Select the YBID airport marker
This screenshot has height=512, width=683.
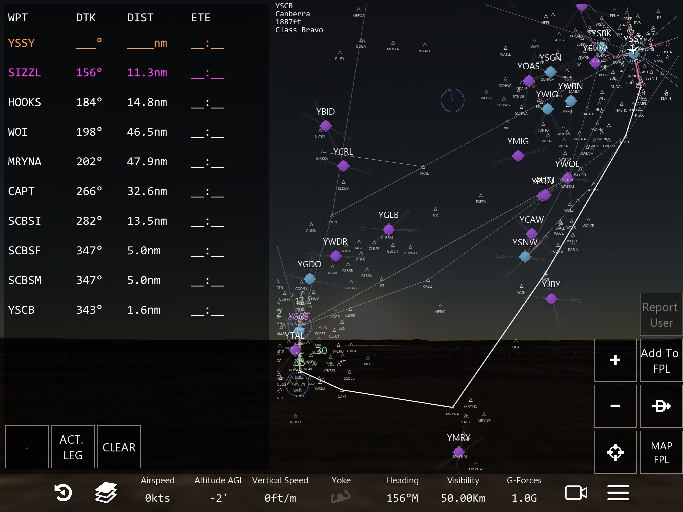click(325, 126)
